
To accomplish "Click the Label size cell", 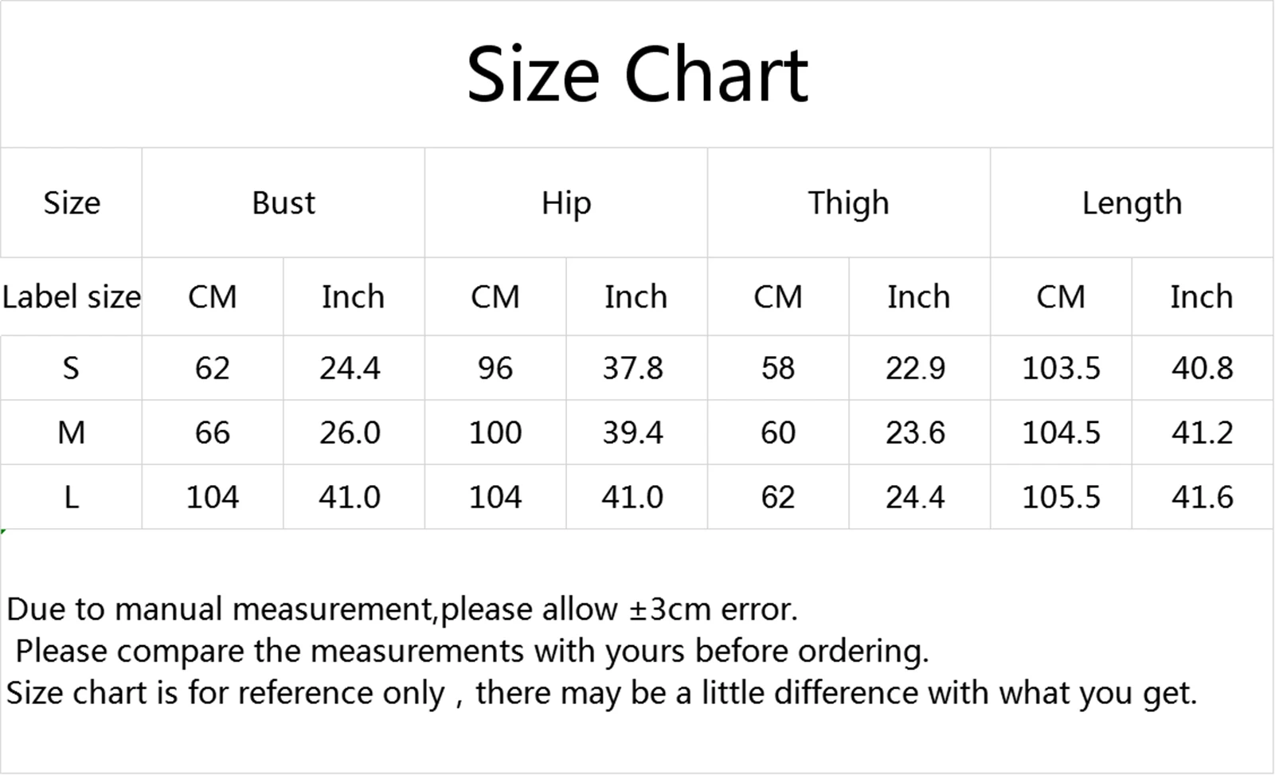I will (71, 297).
